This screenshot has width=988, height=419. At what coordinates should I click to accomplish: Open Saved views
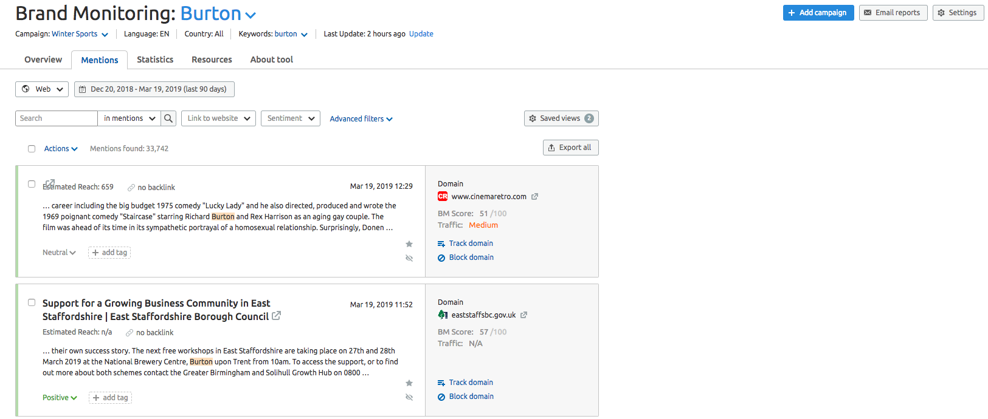561,118
